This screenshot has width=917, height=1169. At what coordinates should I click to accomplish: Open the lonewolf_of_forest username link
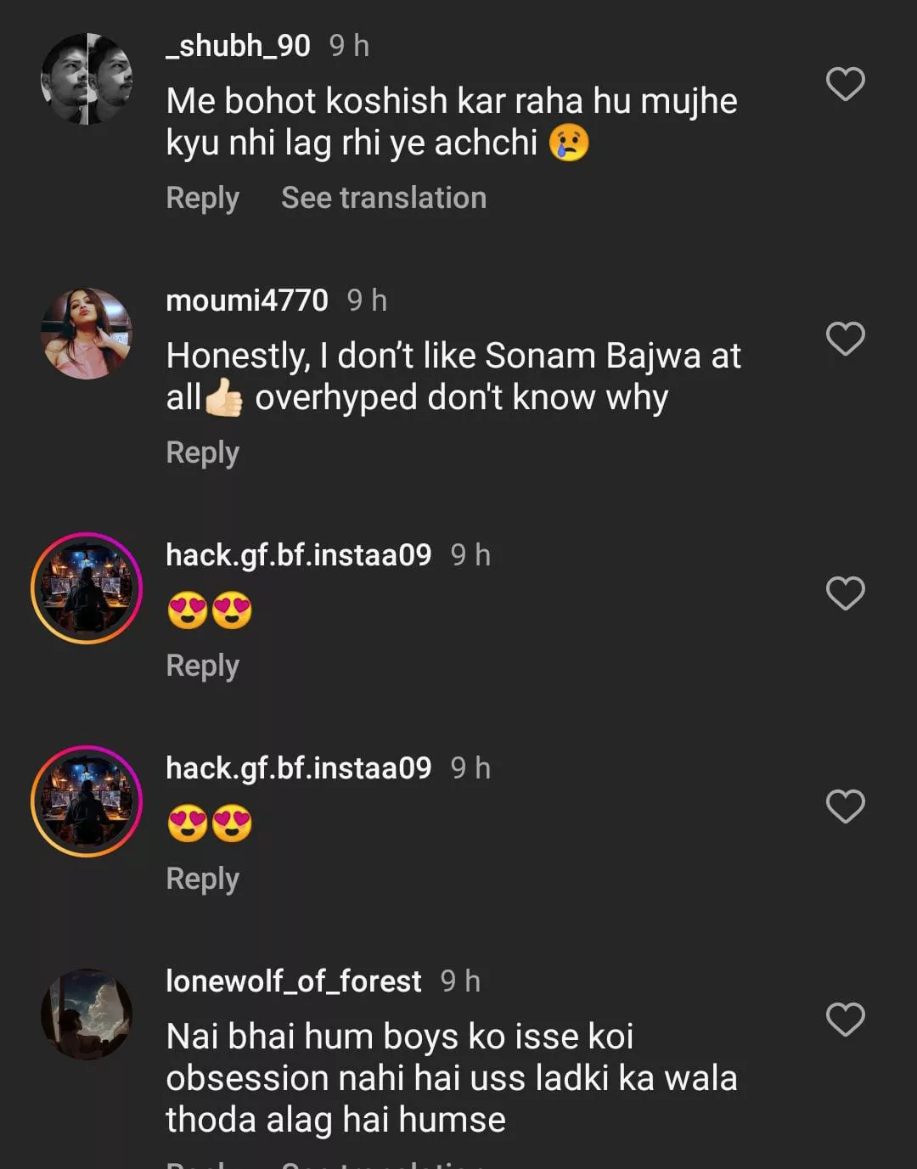(x=294, y=981)
